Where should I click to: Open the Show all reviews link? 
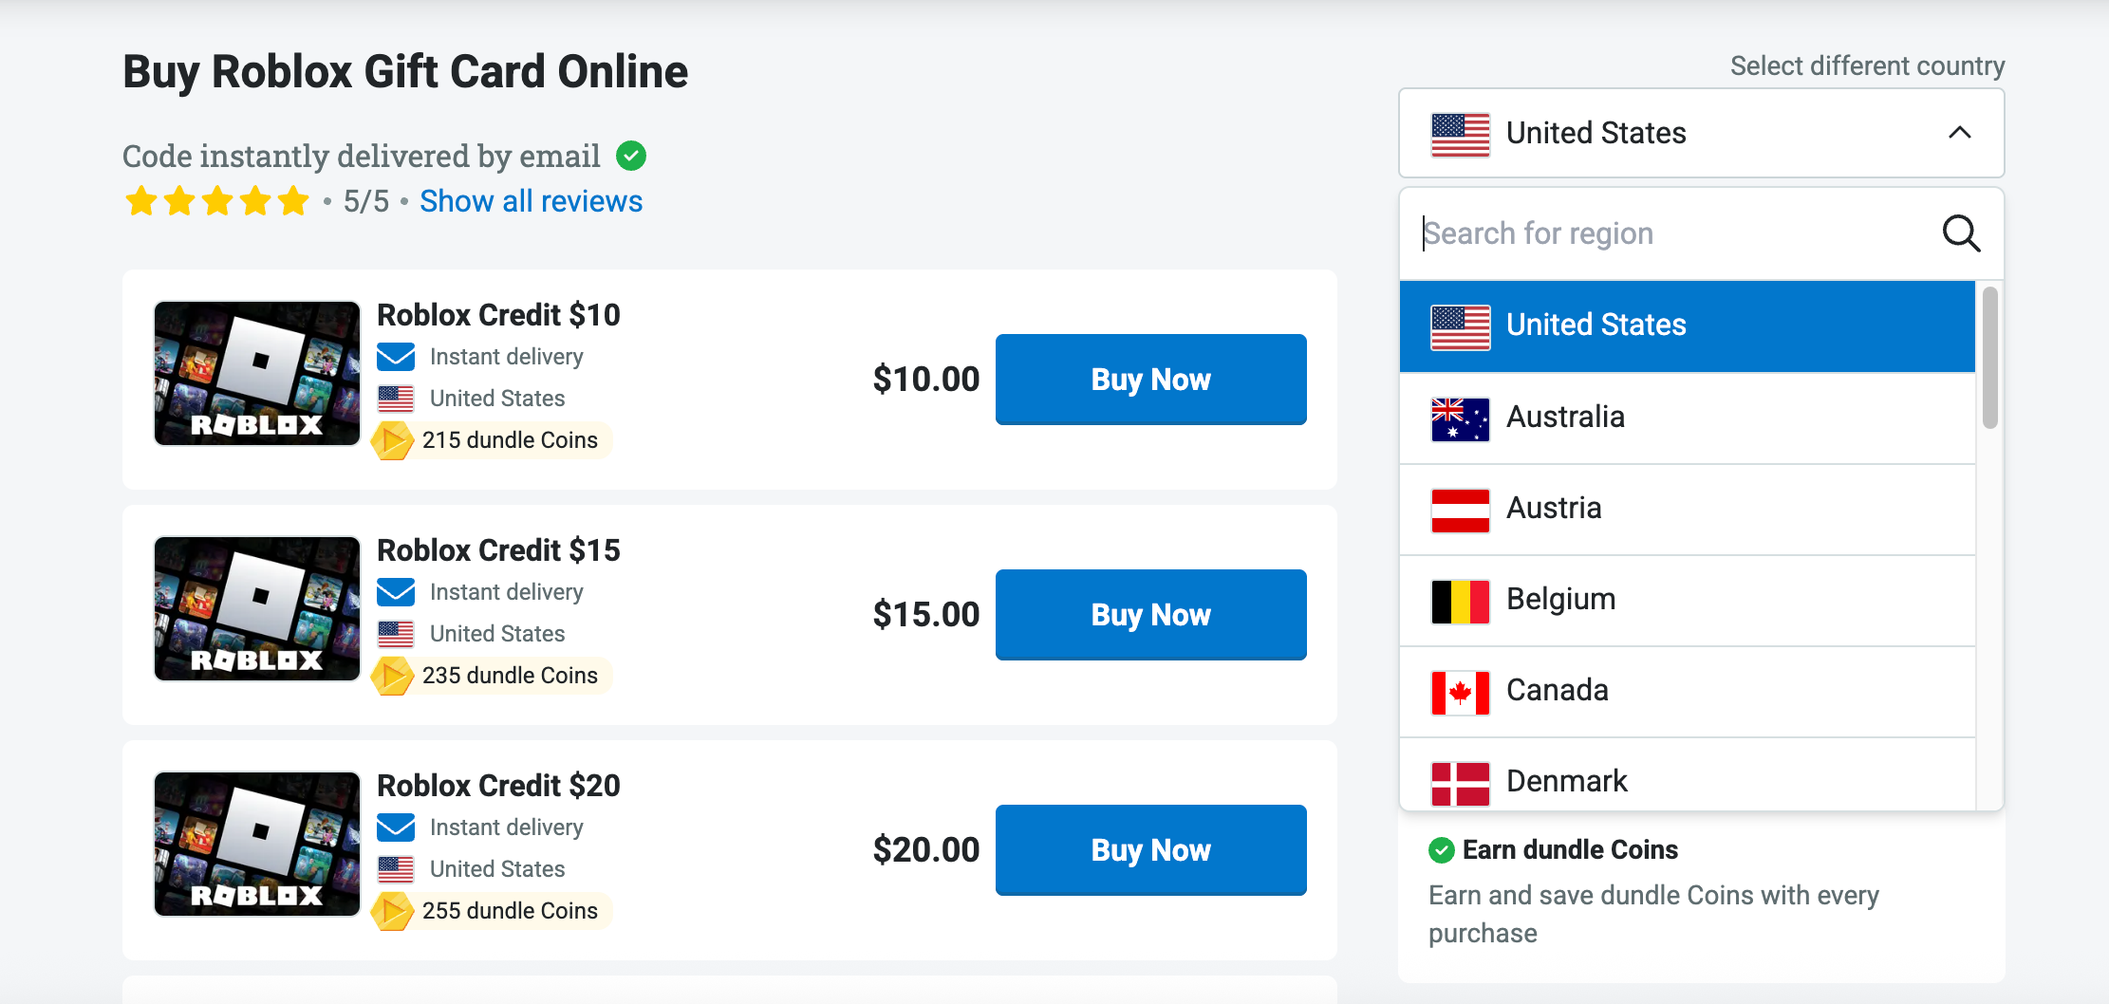coord(531,201)
